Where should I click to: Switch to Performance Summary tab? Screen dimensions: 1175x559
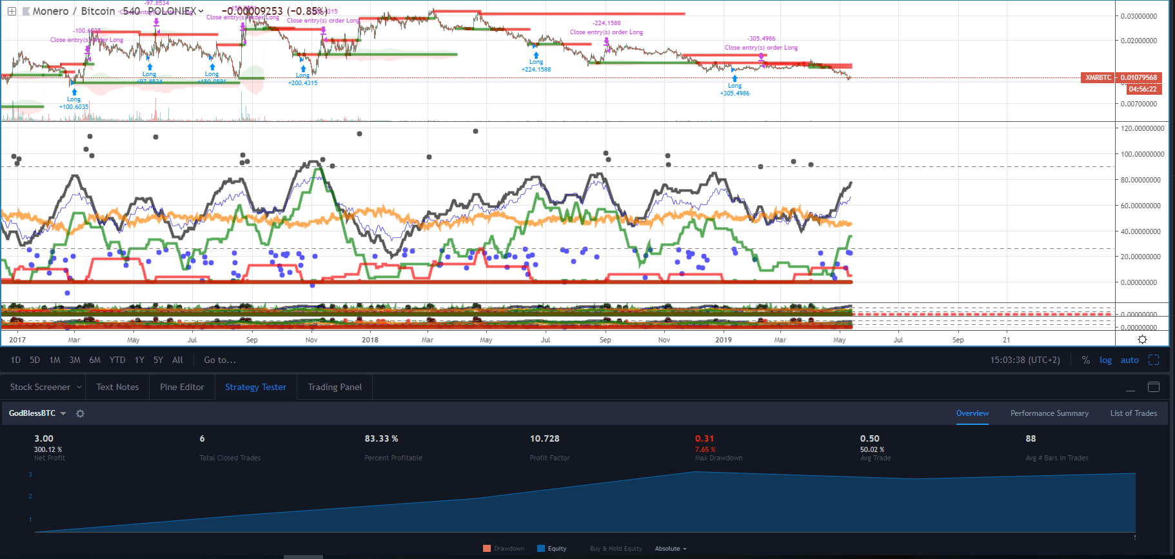pyautogui.click(x=1049, y=413)
